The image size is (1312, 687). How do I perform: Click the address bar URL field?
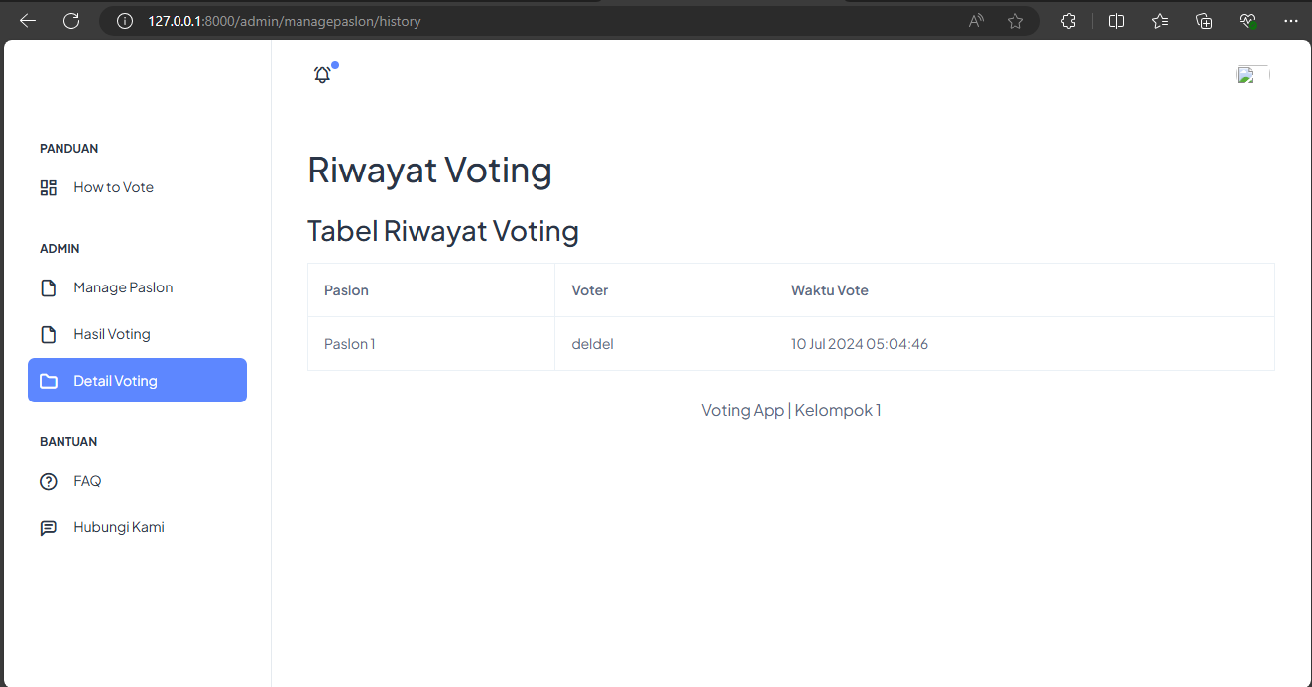pyautogui.click(x=496, y=21)
